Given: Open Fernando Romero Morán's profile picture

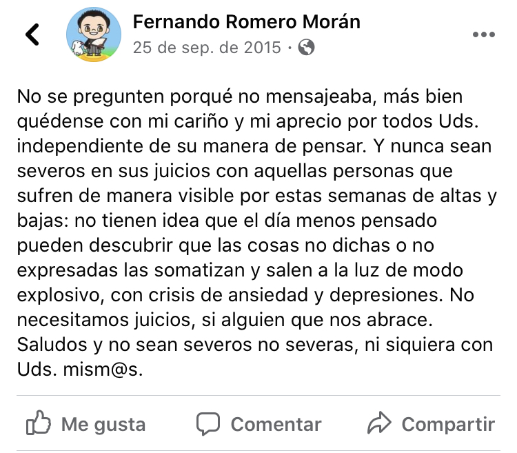Looking at the screenshot, I should pos(92,34).
